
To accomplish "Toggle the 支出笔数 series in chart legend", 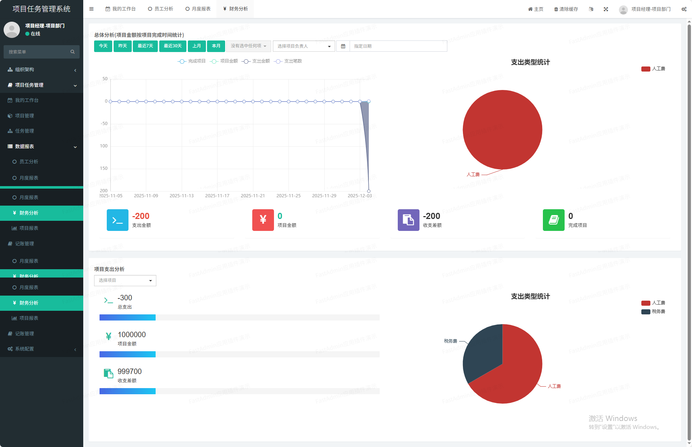I will (288, 61).
